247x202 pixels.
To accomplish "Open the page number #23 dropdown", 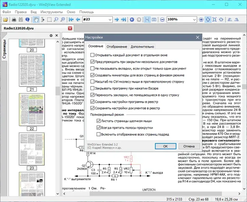I will tap(110, 19).
